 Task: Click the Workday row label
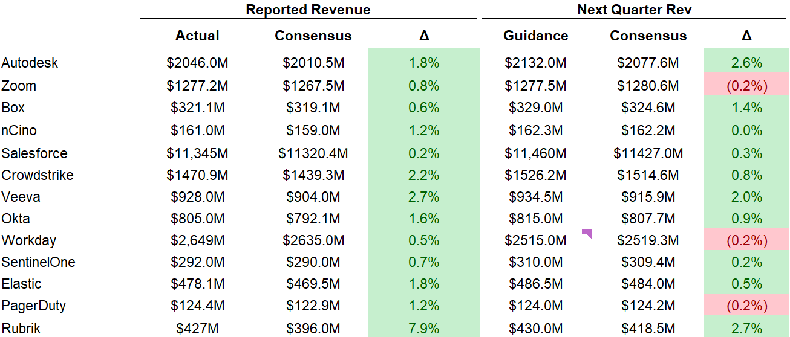29,240
